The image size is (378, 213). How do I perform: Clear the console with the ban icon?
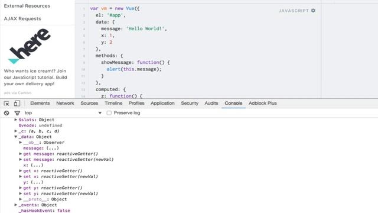point(6,113)
